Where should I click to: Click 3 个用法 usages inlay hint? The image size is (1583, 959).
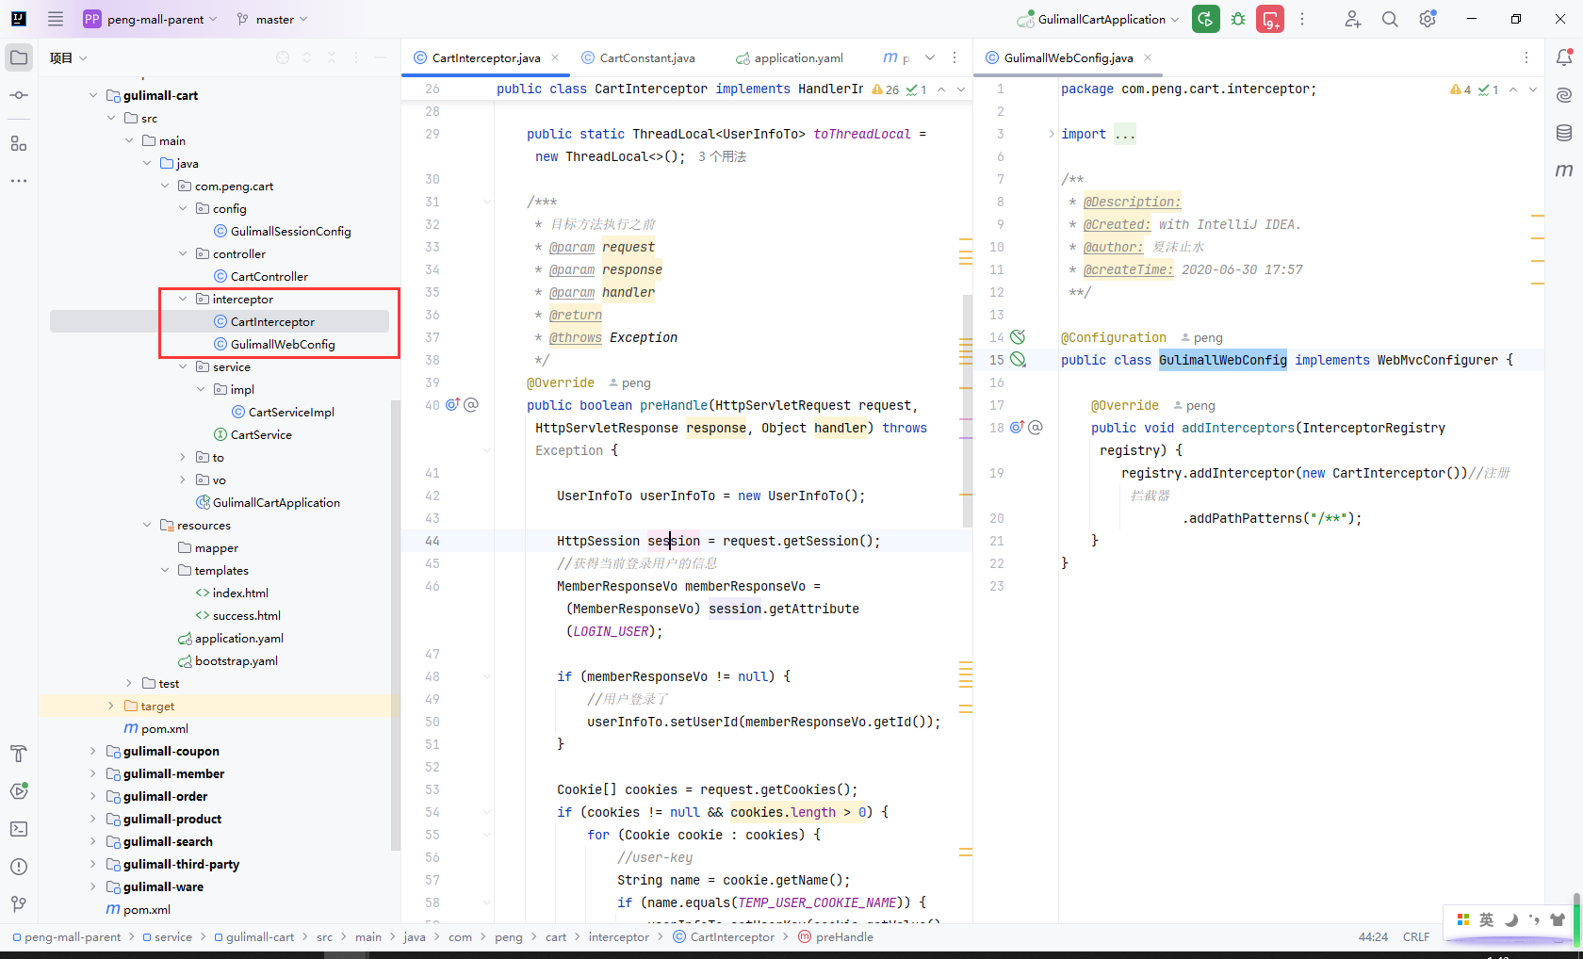point(722,156)
